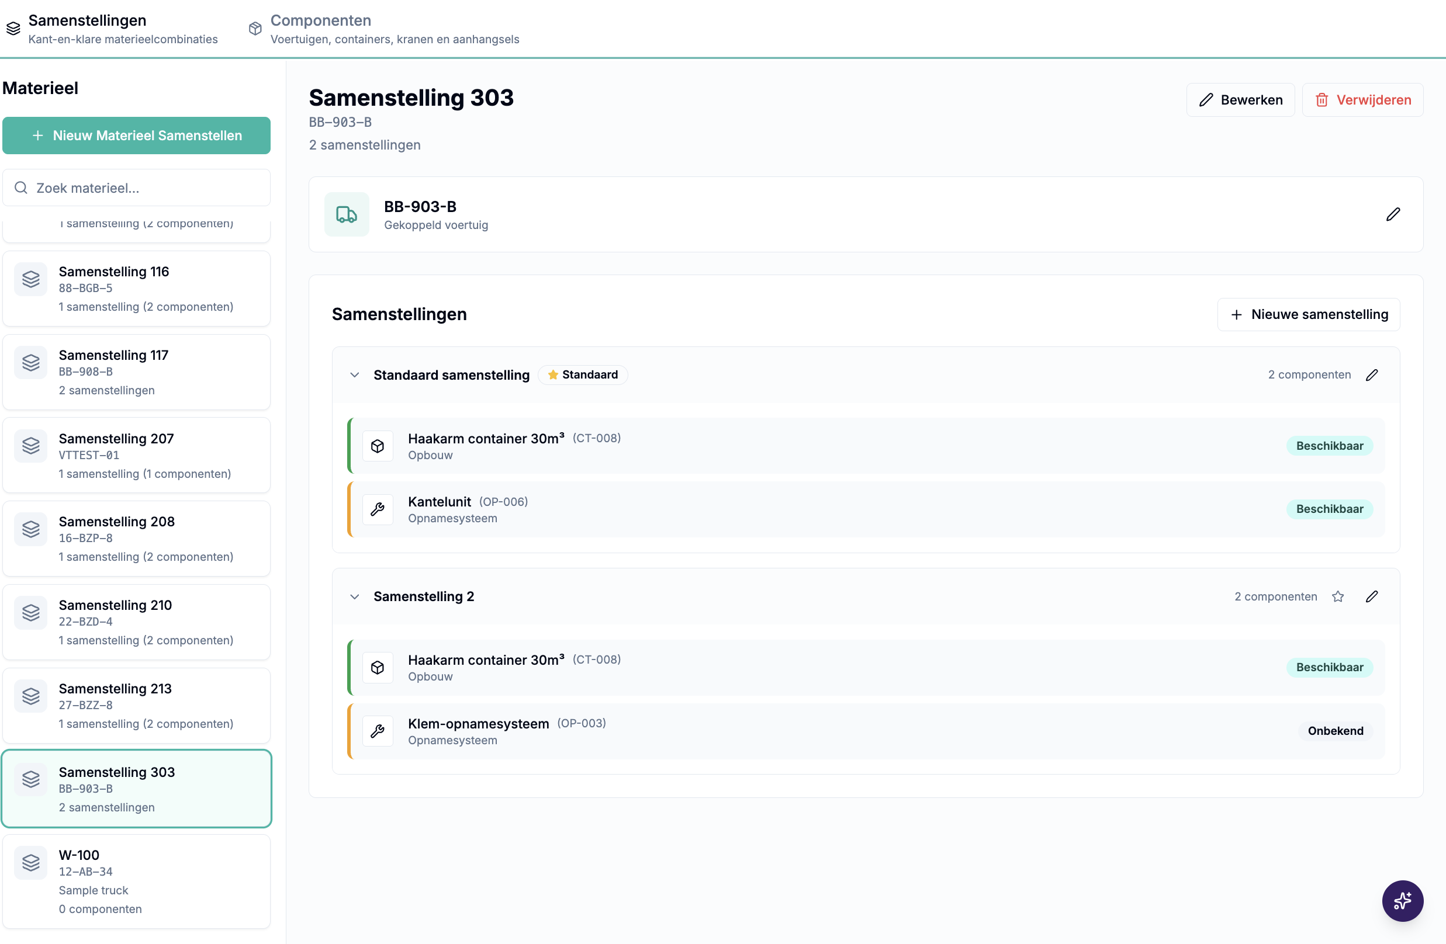Click the plus icon in Nieuwe samenstelling
The image size is (1446, 944).
pos(1236,314)
